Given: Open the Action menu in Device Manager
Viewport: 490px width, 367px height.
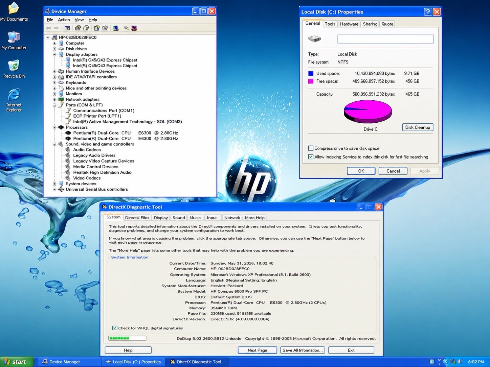Looking at the screenshot, I should (x=64, y=20).
